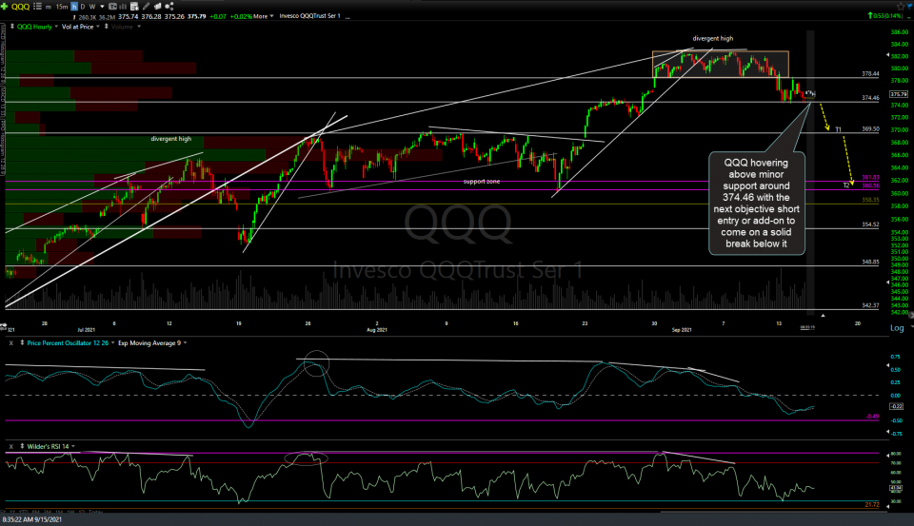Click the Invesco QQQ Trust Ser 1 name
Image resolution: width=914 pixels, height=526 pixels.
[309, 16]
